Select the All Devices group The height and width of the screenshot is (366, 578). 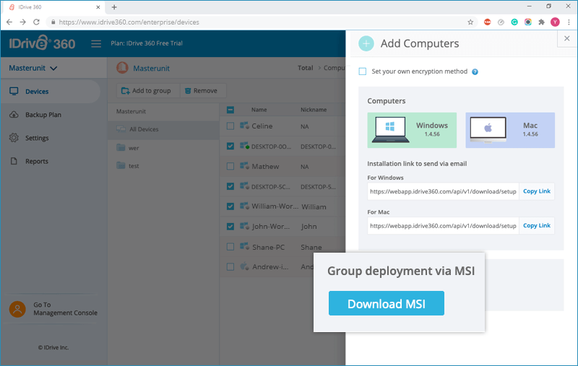click(x=164, y=129)
